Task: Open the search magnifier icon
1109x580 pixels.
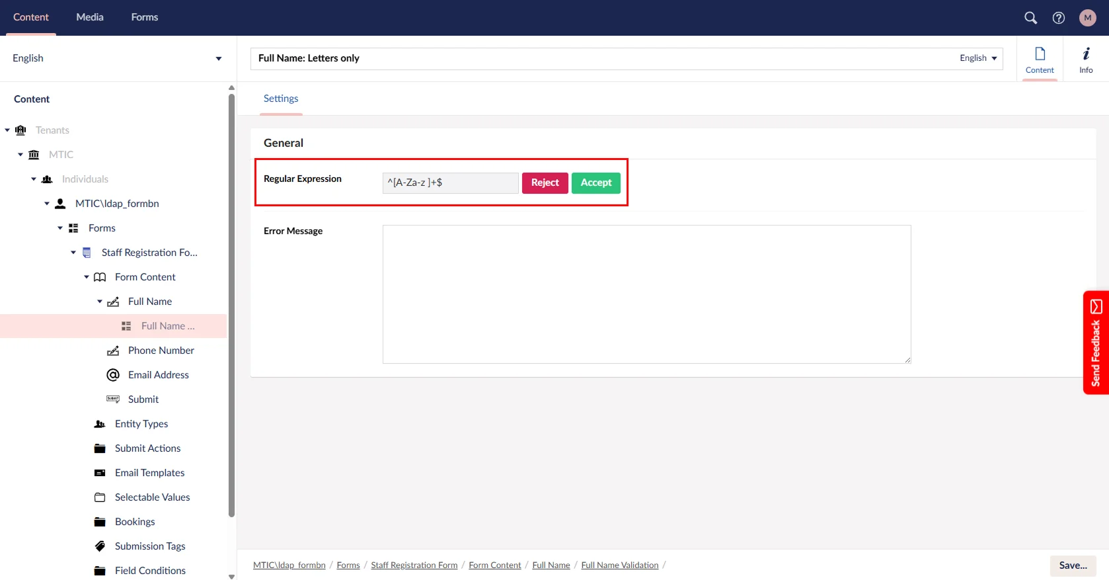Action: click(x=1030, y=18)
